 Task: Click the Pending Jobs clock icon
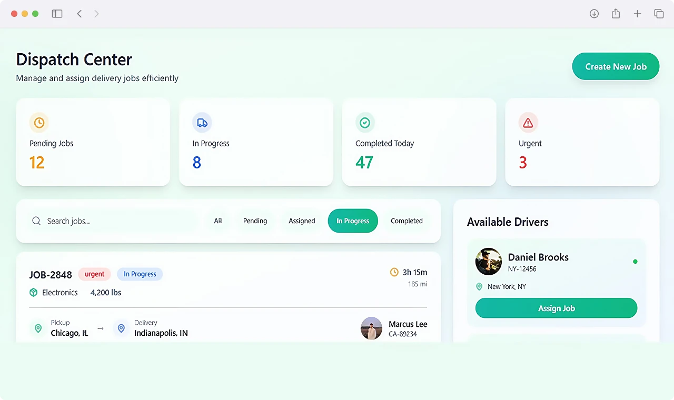(39, 123)
